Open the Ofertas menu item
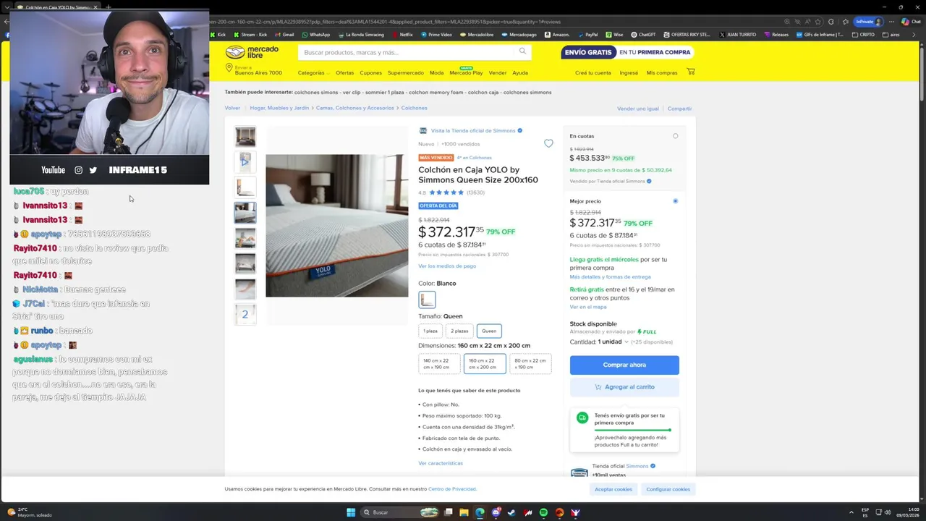 (x=344, y=73)
